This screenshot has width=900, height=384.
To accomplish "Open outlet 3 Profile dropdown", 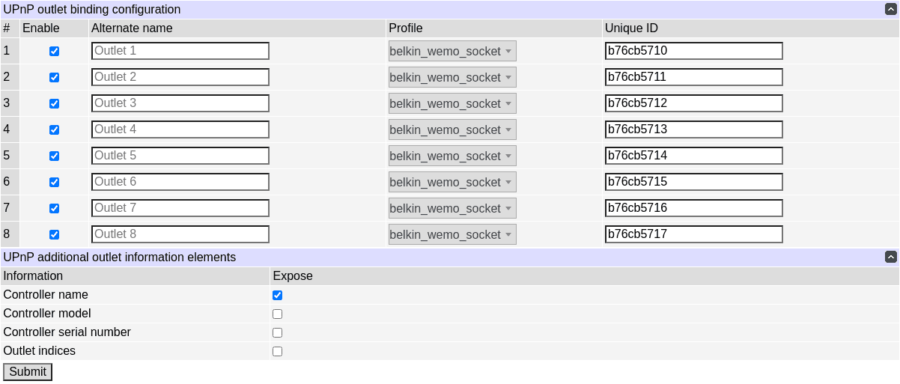I will point(452,103).
